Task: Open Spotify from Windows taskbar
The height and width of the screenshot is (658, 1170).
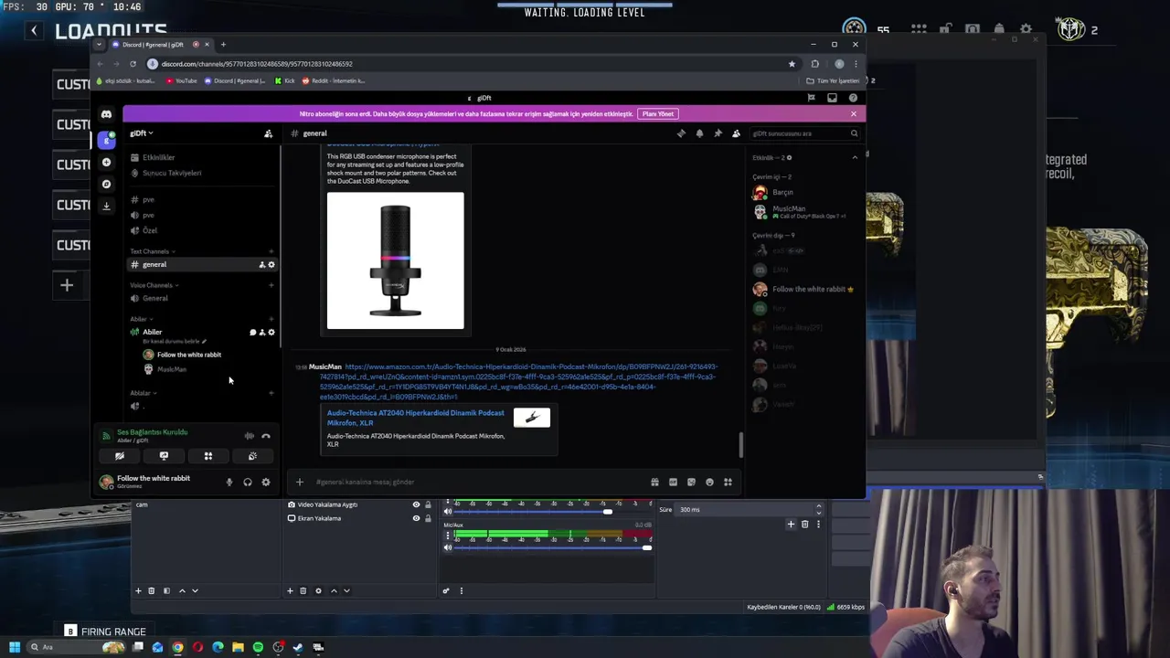Action: tap(258, 647)
